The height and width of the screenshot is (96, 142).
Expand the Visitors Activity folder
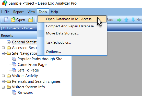pyautogui.click(x=3, y=76)
